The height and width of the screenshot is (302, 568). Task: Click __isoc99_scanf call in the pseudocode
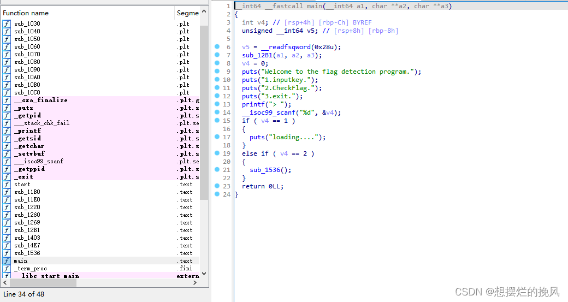[x=270, y=112]
